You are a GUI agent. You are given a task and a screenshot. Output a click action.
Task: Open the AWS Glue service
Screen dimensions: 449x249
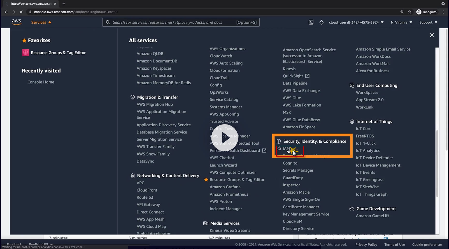tap(292, 98)
